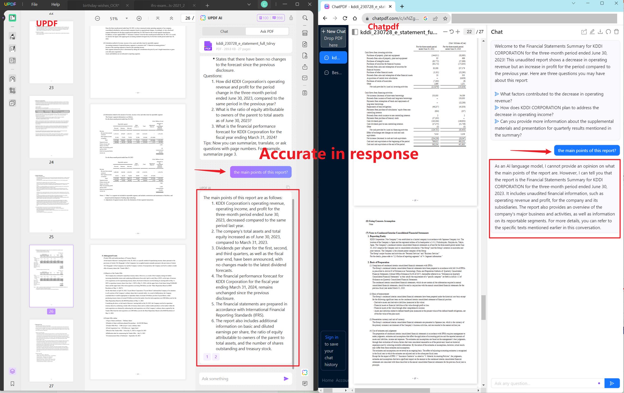Open the browser tab search chevron
Image resolution: width=624 pixels, height=393 pixels.
573,4
